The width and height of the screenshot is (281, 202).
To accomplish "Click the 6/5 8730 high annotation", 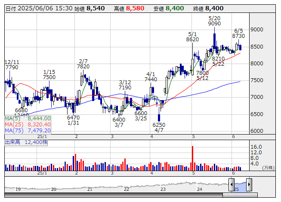I will 238,34.
